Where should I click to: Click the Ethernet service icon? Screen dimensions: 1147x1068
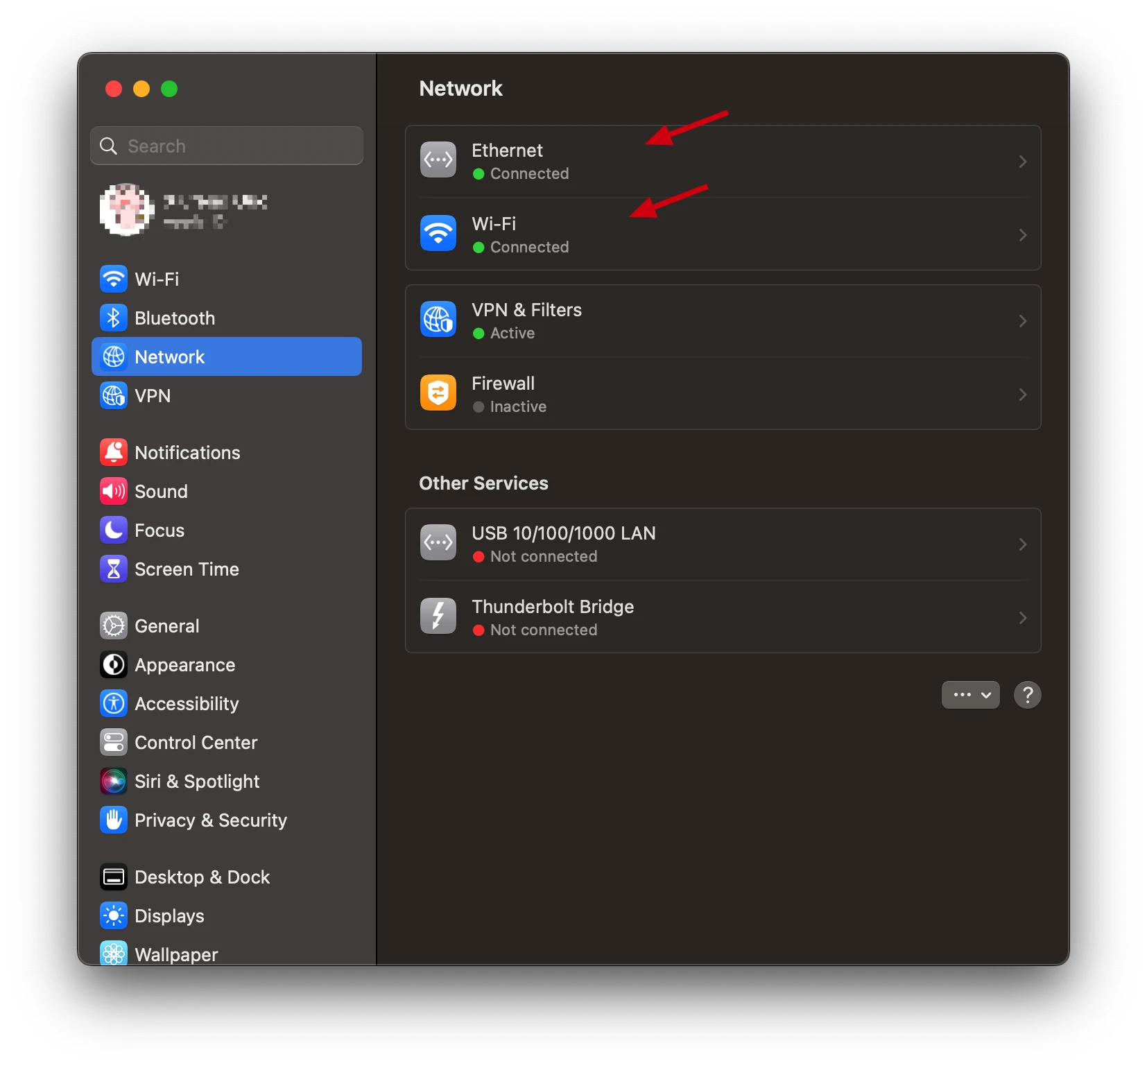(438, 160)
